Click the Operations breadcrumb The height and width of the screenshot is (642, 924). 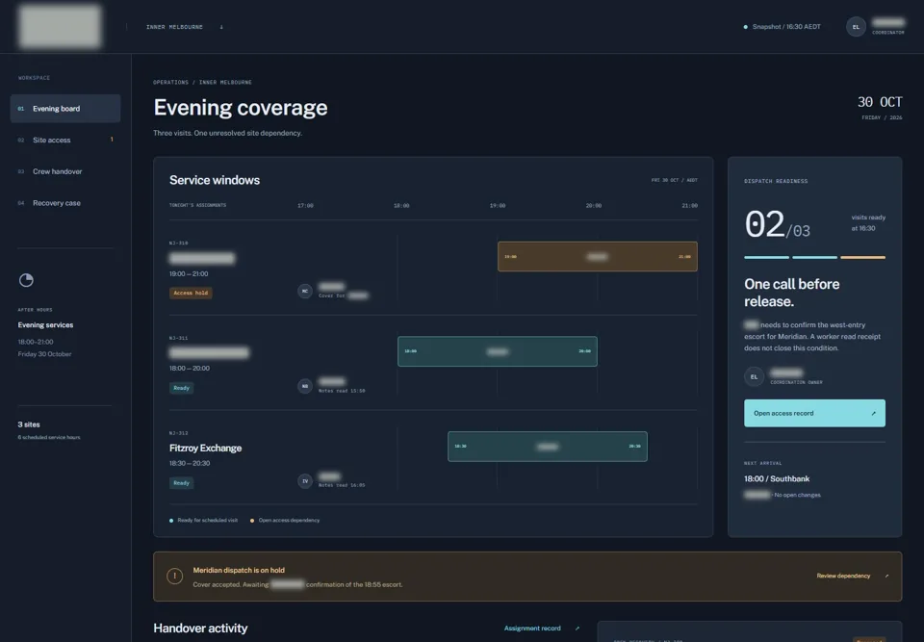171,83
